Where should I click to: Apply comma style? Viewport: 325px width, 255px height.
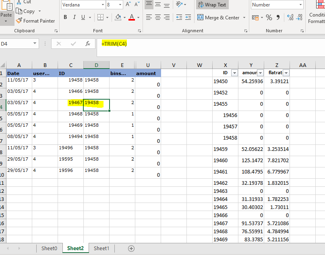click(x=278, y=17)
